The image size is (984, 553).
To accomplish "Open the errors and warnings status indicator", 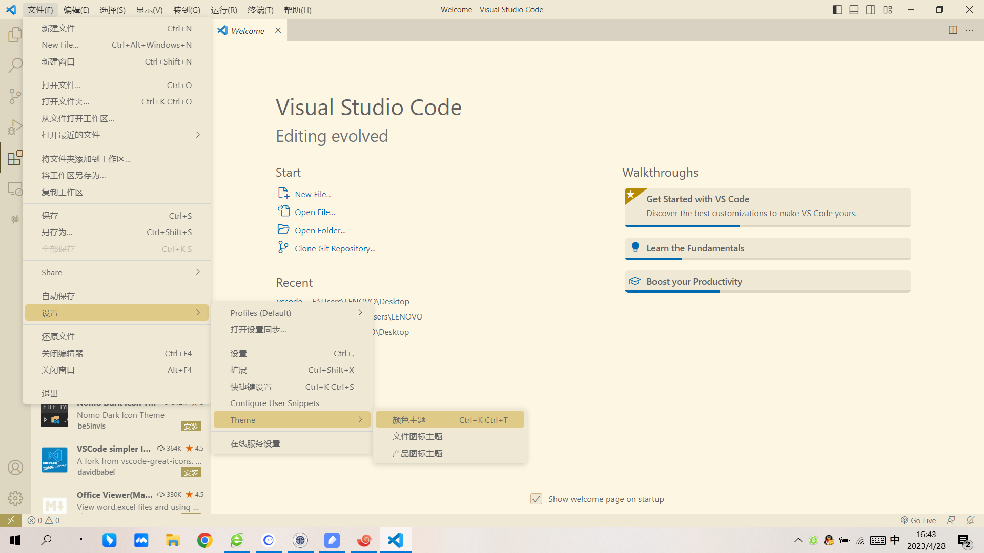I will 44,520.
